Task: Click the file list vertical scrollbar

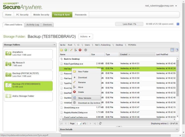Action: point(177,78)
